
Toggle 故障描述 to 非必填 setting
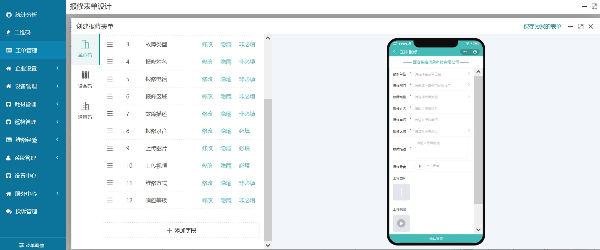point(247,114)
